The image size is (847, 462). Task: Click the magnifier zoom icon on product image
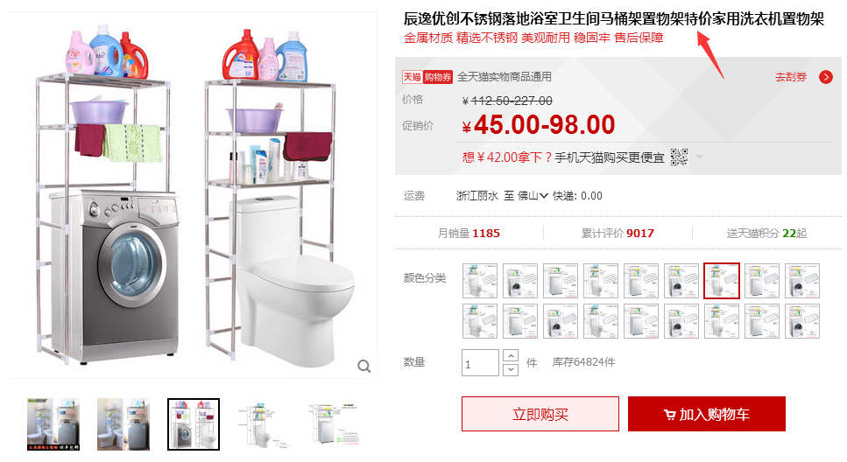(x=364, y=366)
